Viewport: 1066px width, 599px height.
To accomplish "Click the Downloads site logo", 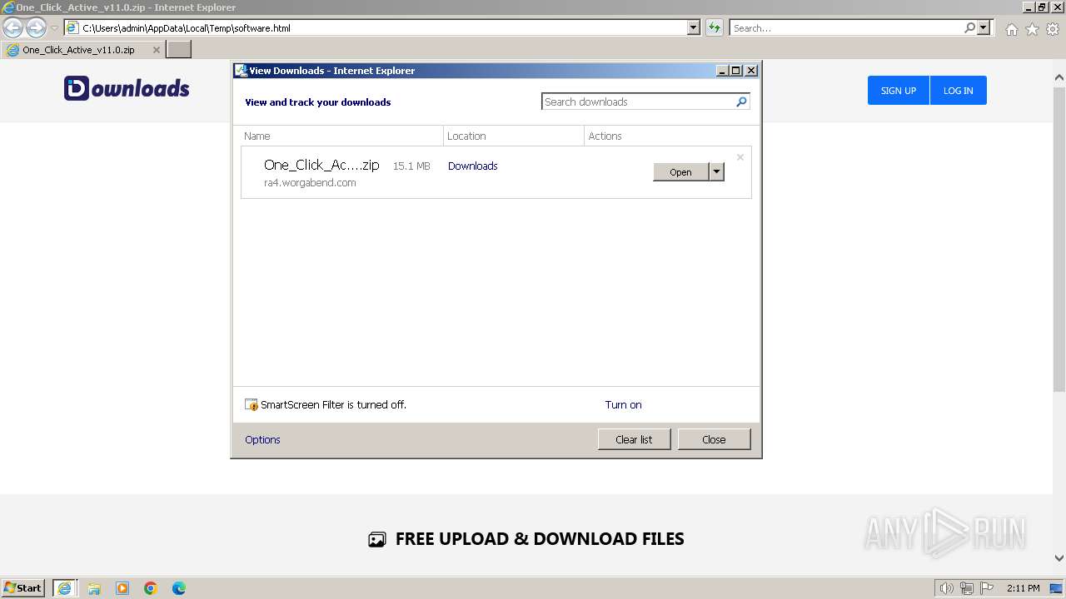I will [127, 88].
